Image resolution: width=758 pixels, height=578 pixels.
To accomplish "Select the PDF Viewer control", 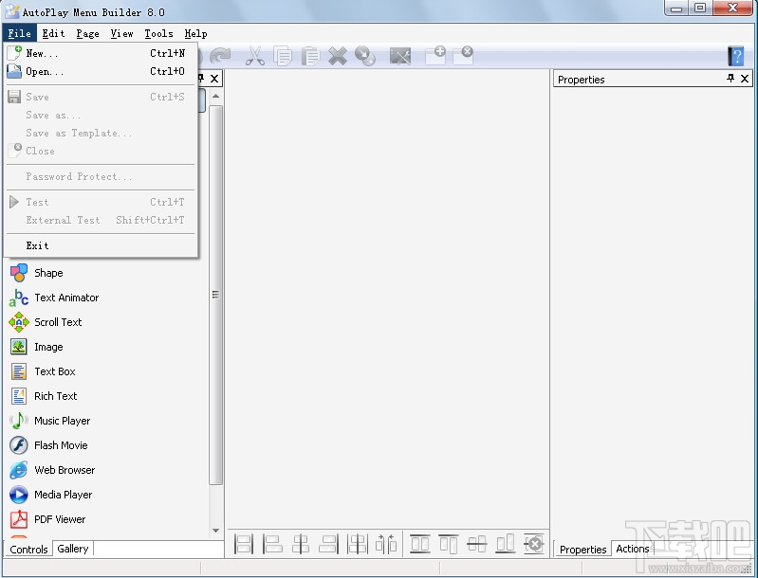I will (x=47, y=519).
